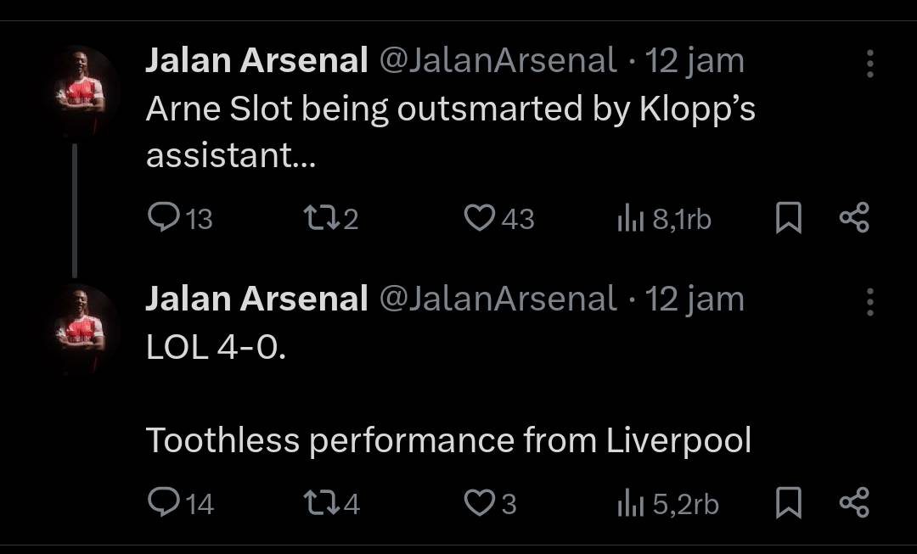Reply to the Arne Slot tweet
Image resolution: width=917 pixels, height=554 pixels.
point(162,219)
